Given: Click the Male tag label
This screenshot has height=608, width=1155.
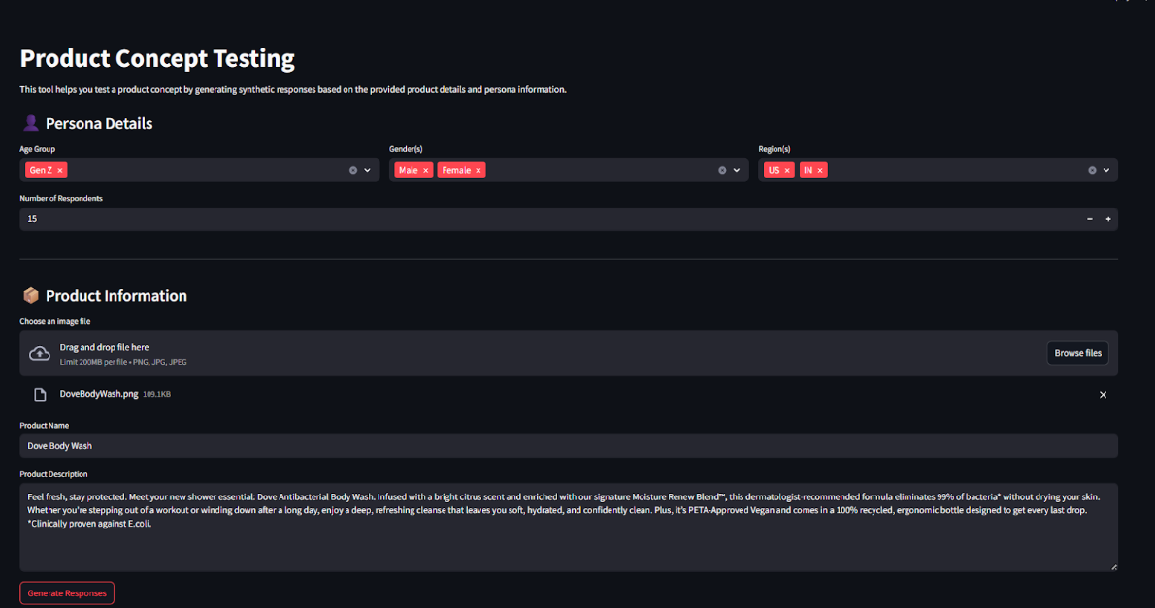Looking at the screenshot, I should click(408, 170).
